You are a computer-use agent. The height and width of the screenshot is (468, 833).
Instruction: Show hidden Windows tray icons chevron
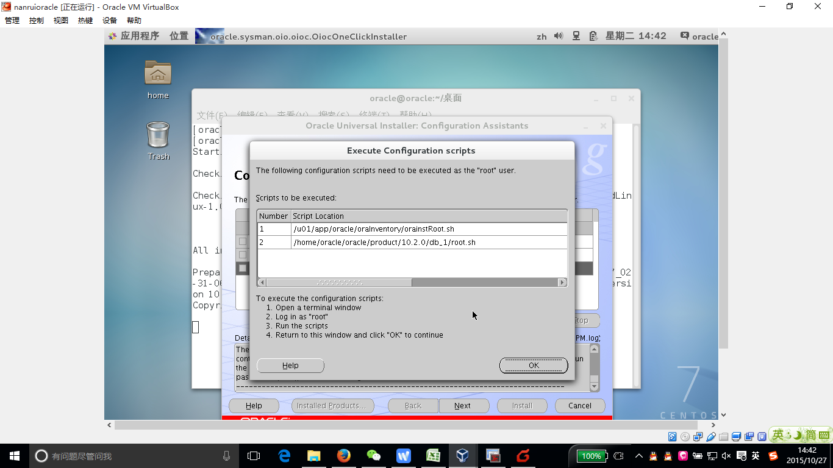point(638,456)
